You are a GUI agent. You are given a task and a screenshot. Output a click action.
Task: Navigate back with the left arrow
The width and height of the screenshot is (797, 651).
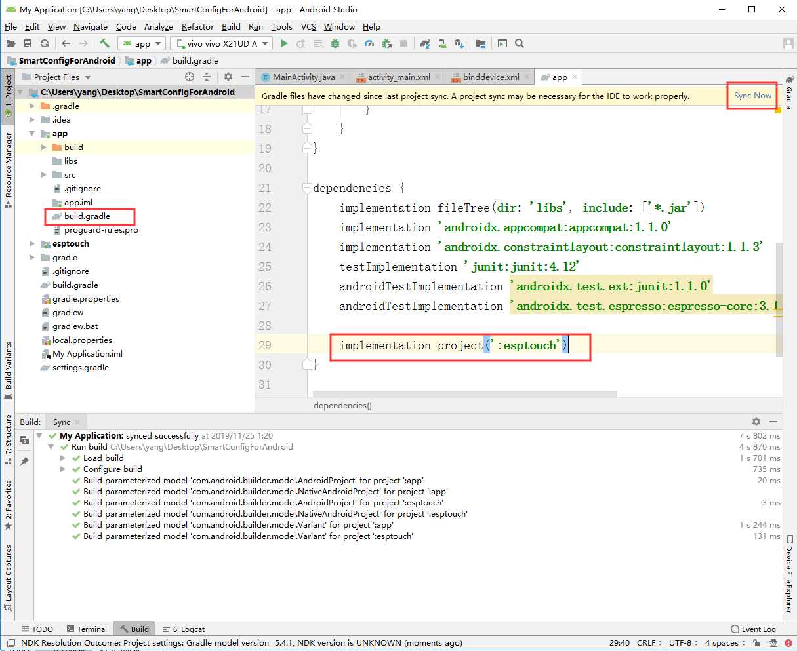coord(66,43)
